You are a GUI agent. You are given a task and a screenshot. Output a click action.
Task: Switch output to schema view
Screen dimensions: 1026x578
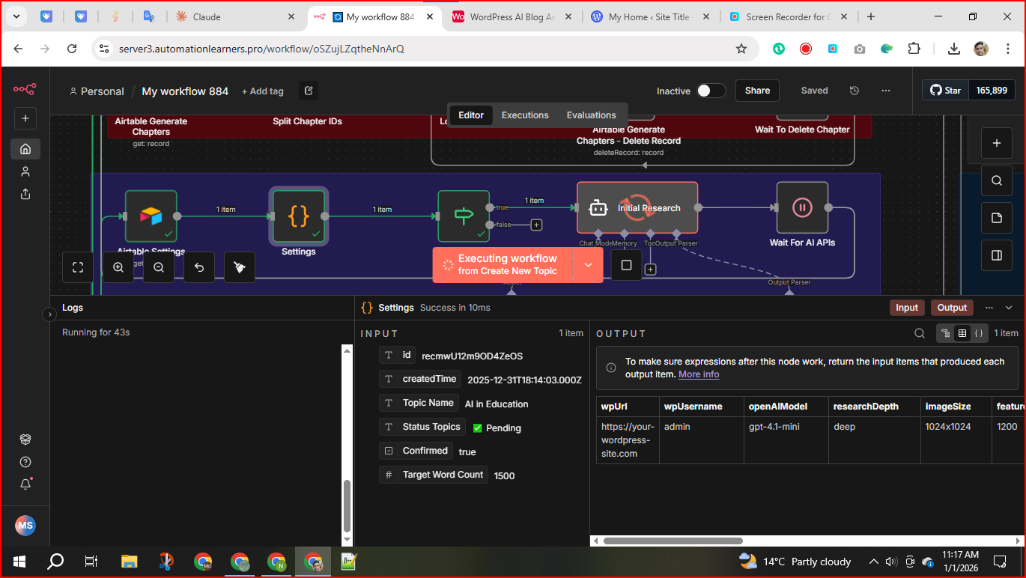[946, 333]
